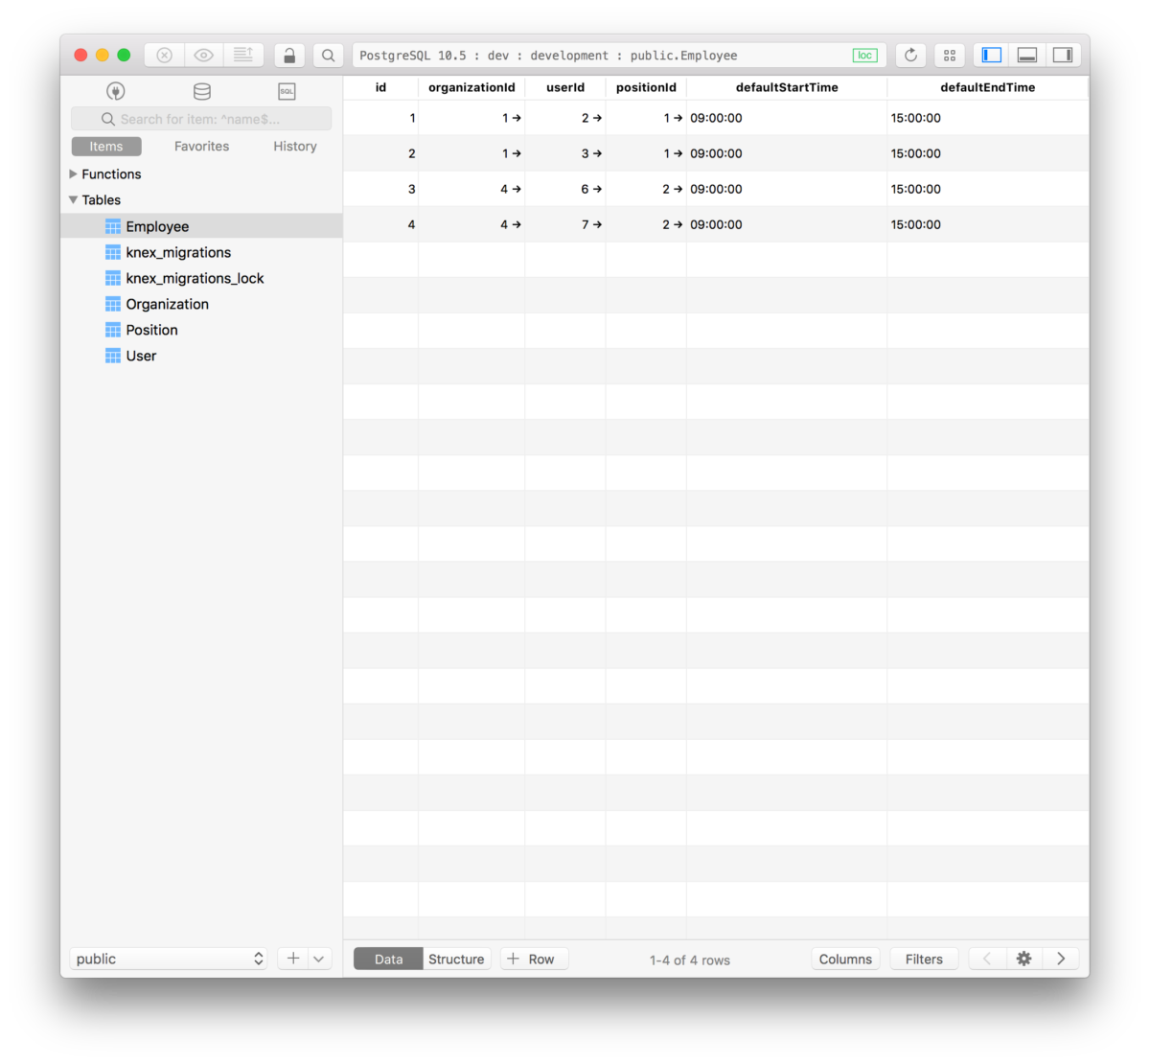This screenshot has height=1064, width=1150.
Task: Open the gear pagination settings
Action: click(1023, 959)
